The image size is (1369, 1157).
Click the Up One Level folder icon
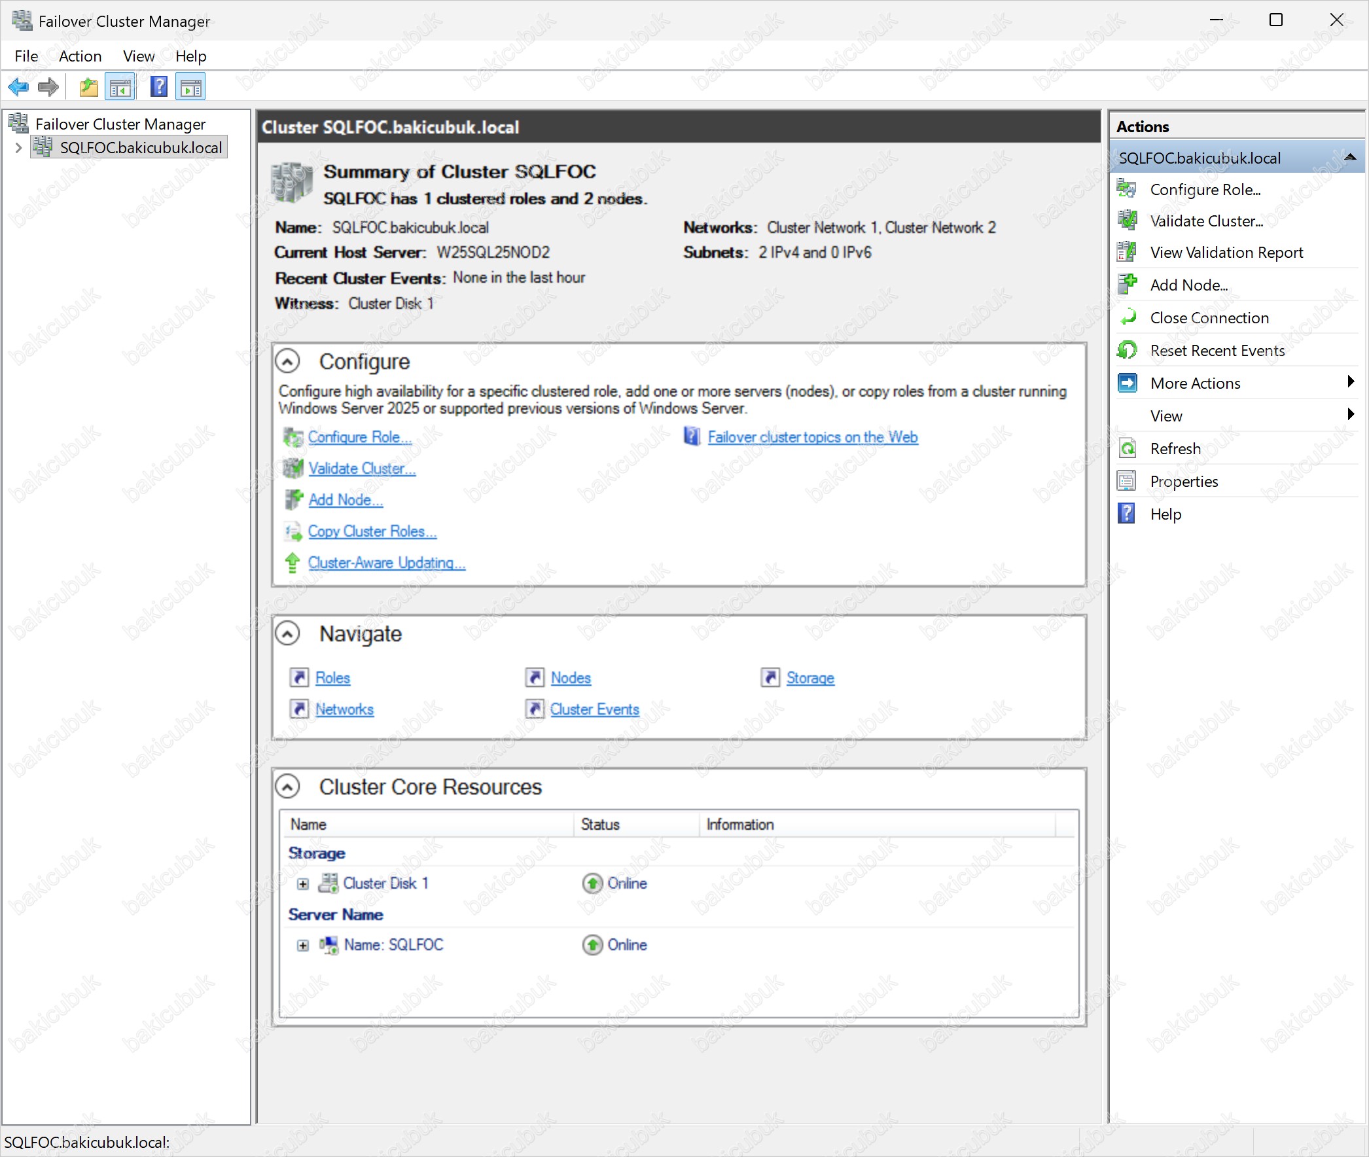[88, 86]
